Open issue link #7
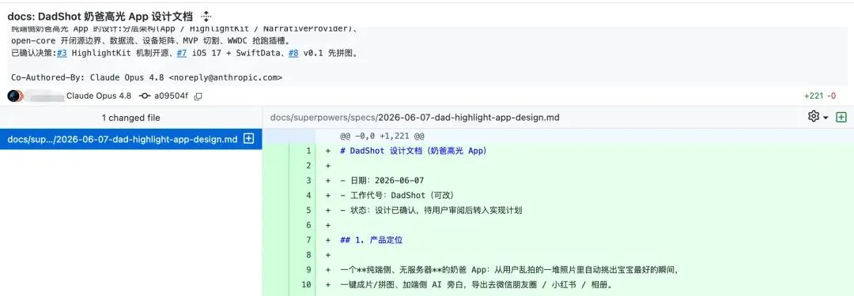This screenshot has width=854, height=296. pos(181,54)
